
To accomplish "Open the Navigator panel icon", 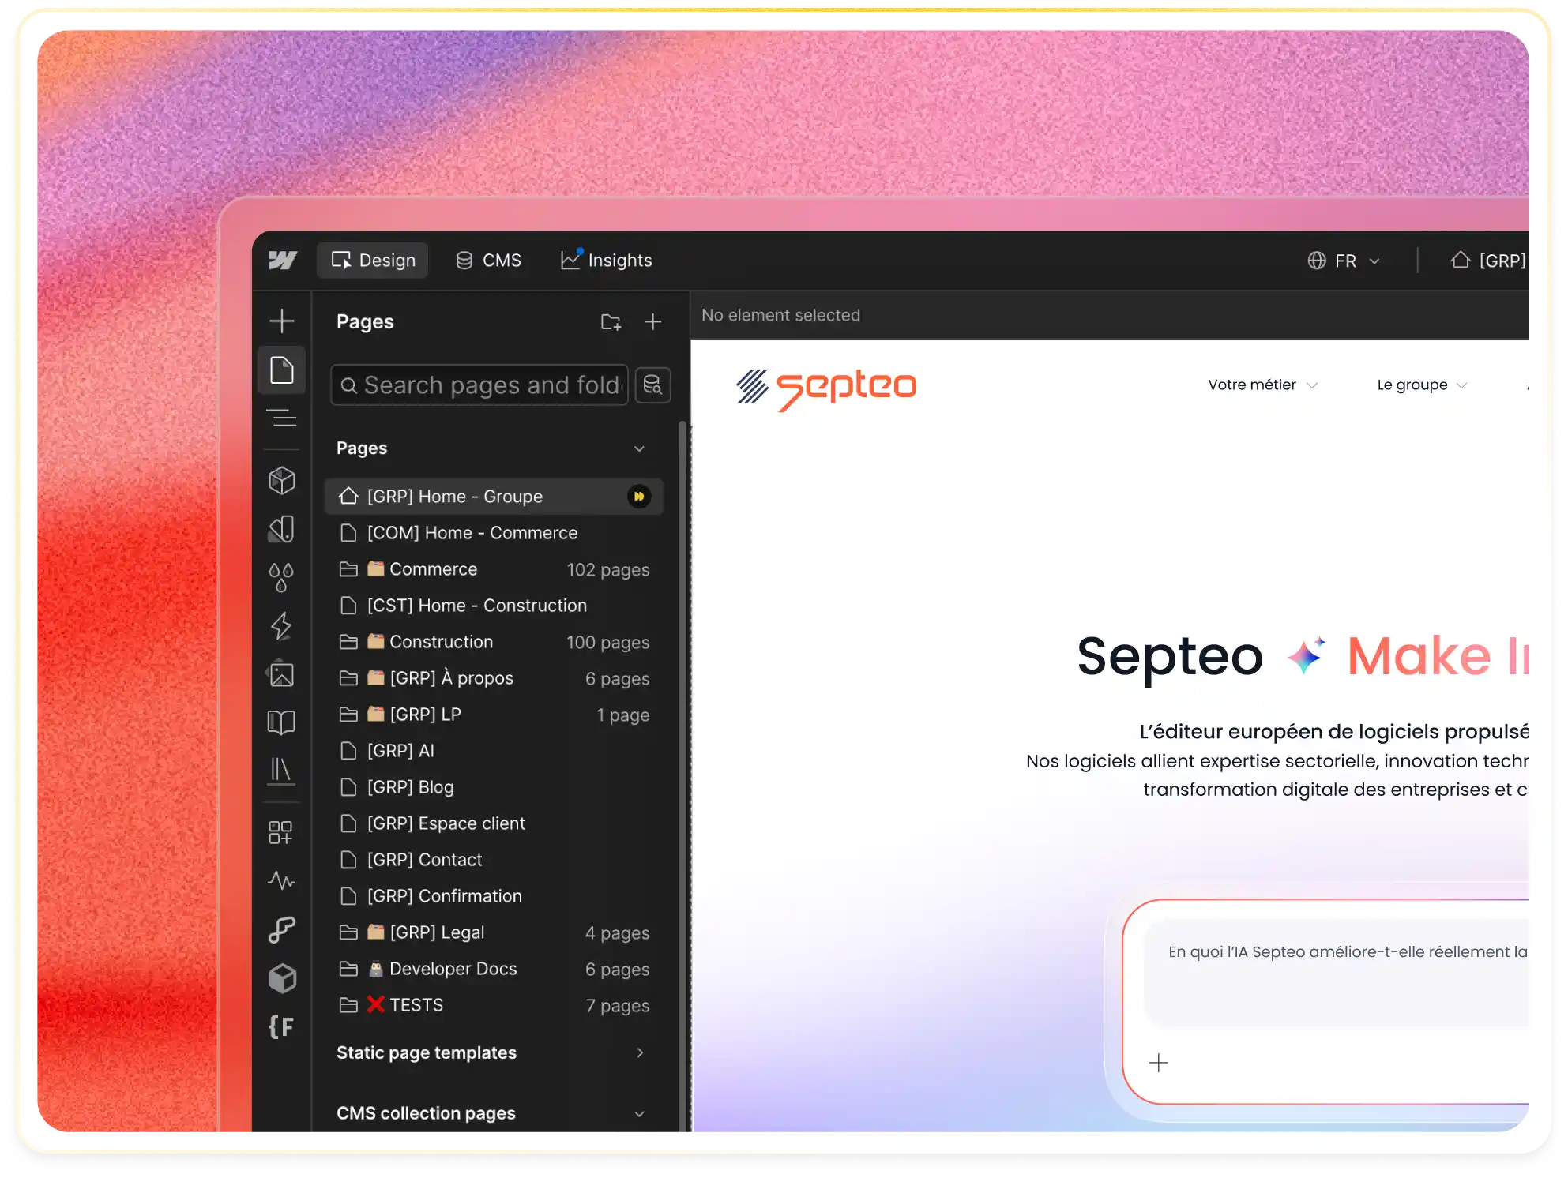I will (282, 418).
